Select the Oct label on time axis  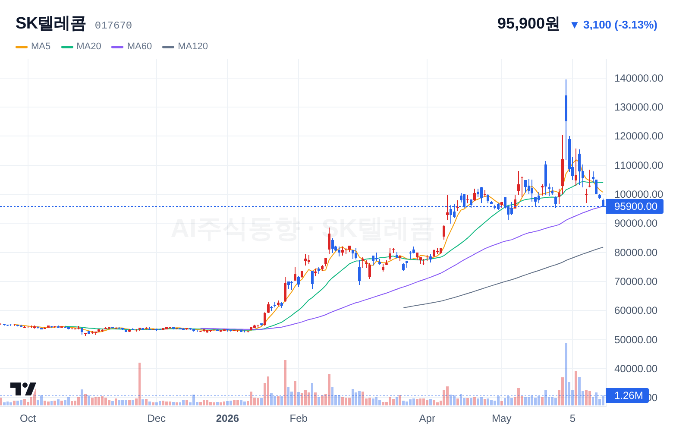tap(28, 418)
